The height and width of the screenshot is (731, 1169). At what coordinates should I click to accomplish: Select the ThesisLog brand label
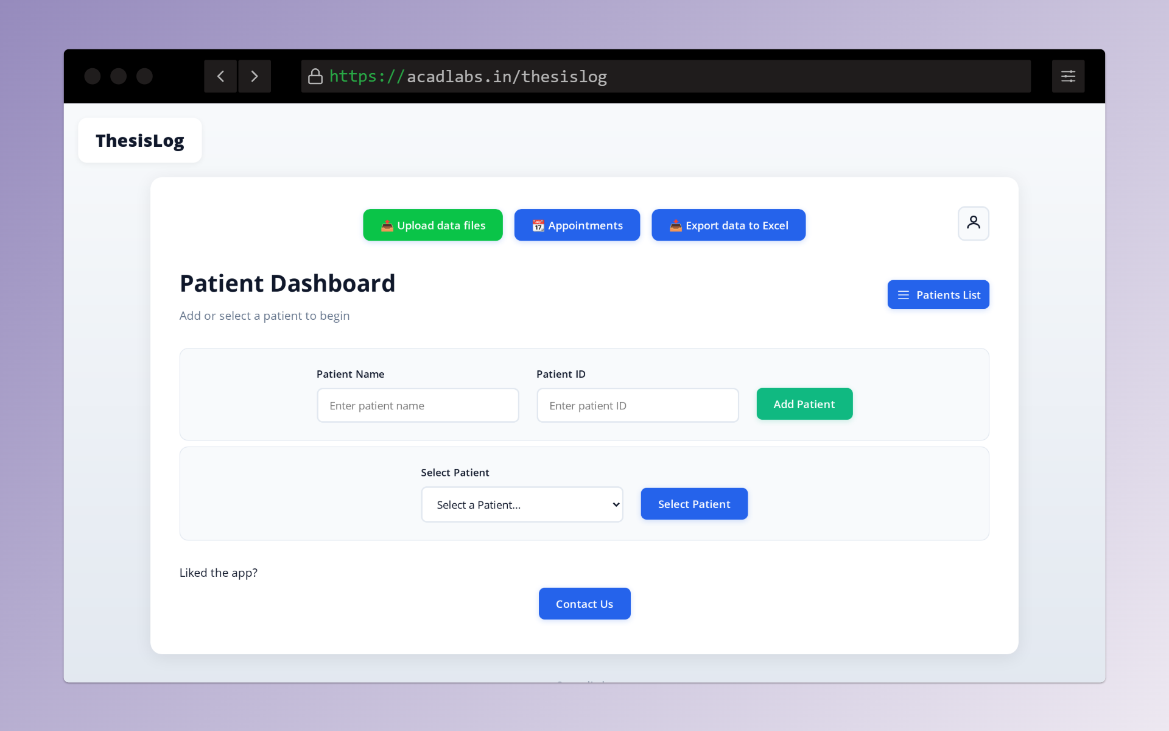tap(139, 140)
